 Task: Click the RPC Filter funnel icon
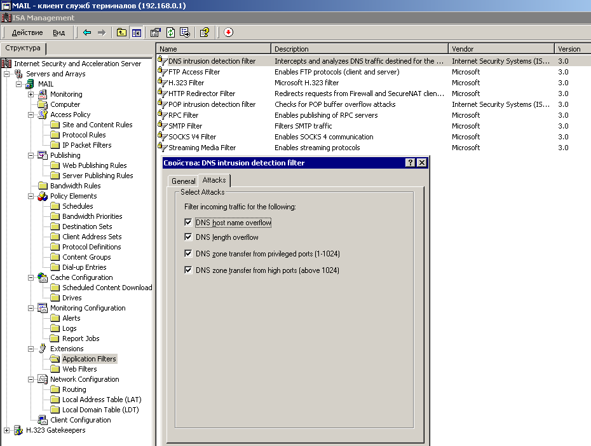tap(163, 115)
